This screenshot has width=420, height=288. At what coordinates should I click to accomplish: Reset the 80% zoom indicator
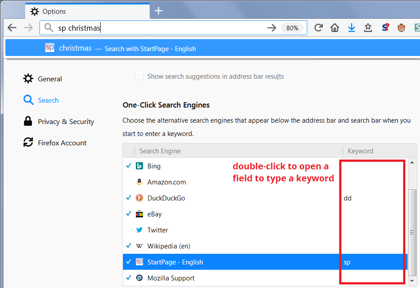point(292,28)
